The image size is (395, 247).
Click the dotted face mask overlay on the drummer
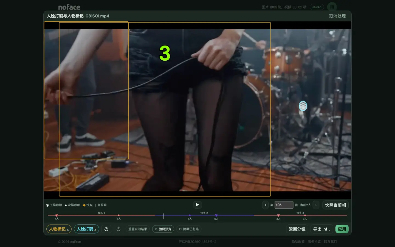coord(303,106)
